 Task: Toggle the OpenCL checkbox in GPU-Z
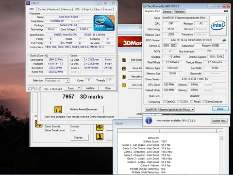coord(165,102)
